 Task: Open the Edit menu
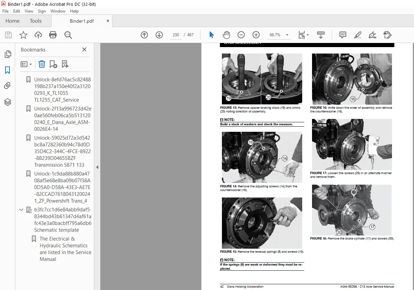point(17,11)
